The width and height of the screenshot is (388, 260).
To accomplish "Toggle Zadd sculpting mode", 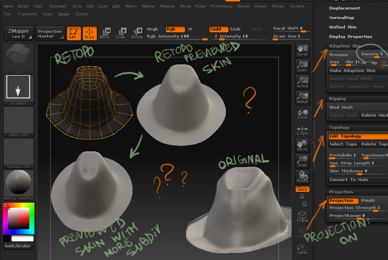I will [220, 29].
